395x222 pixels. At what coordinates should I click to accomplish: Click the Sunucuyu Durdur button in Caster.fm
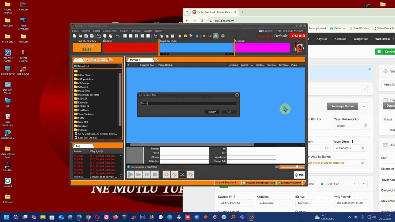(343, 106)
